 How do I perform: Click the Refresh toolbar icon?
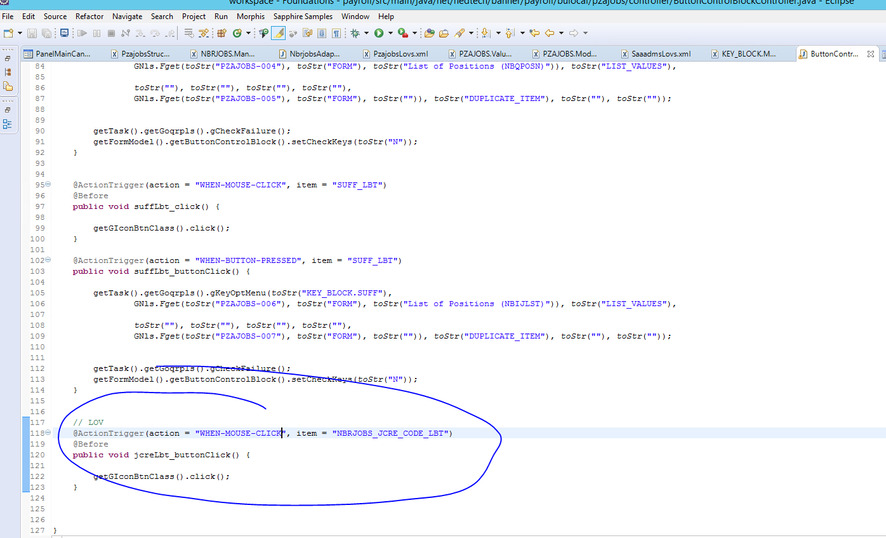[x=237, y=32]
